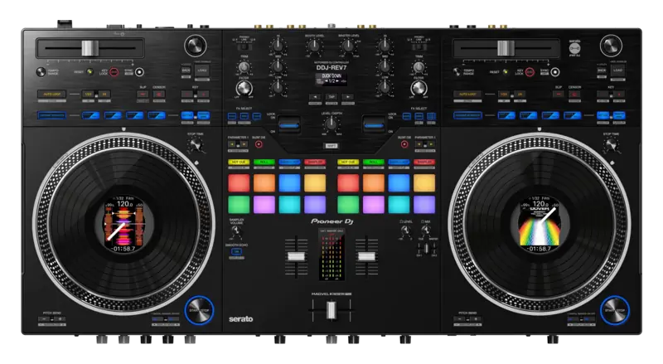Start or stop the left deck
The image size is (663, 364).
pos(199,310)
